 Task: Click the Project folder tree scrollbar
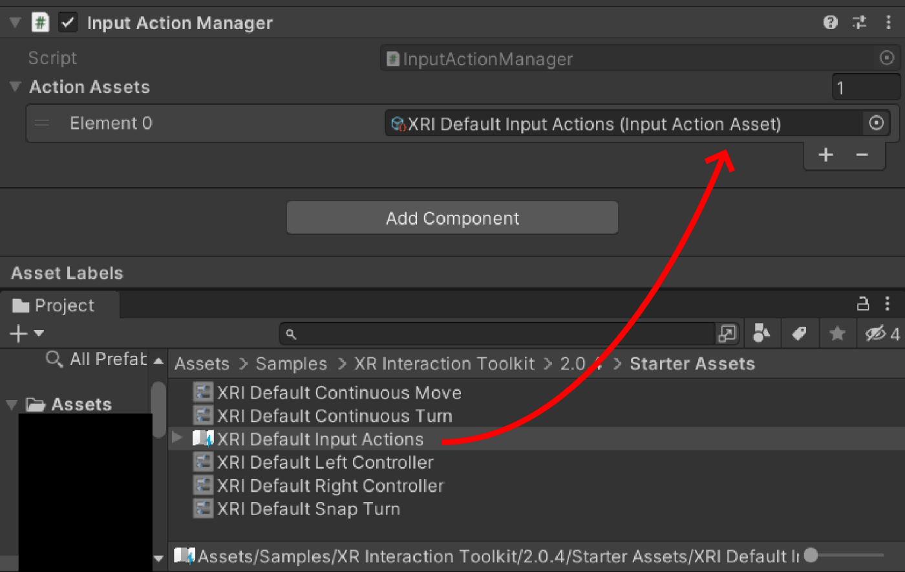tap(158, 410)
